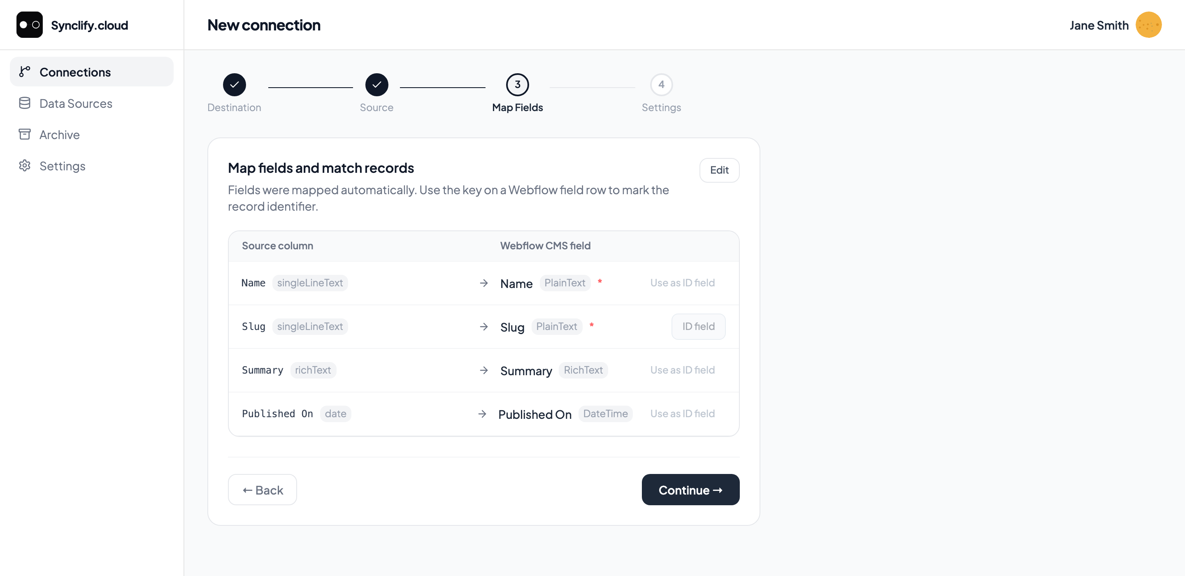The height and width of the screenshot is (576, 1185).
Task: Click the RichText badge beside Webflow Summary
Action: coord(583,370)
